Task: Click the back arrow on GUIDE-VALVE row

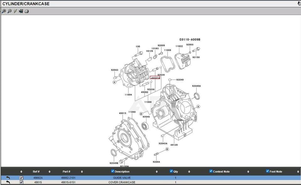Action: coord(8,178)
